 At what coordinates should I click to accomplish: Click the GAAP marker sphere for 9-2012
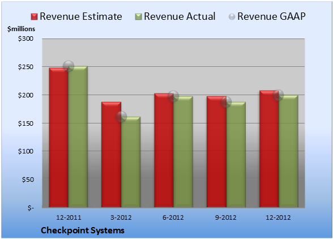click(x=226, y=102)
